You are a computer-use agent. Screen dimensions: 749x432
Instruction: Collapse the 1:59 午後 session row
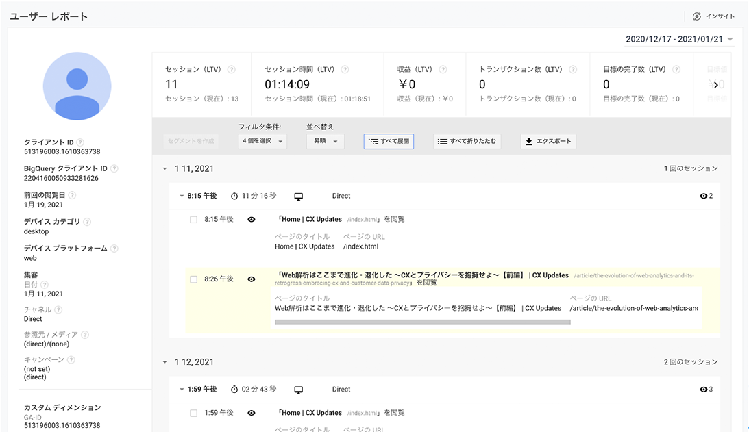click(x=182, y=390)
